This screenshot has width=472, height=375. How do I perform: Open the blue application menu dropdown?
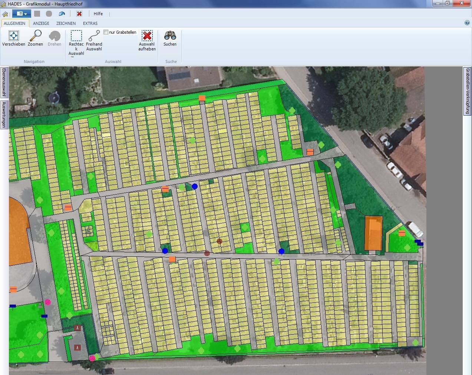point(22,14)
